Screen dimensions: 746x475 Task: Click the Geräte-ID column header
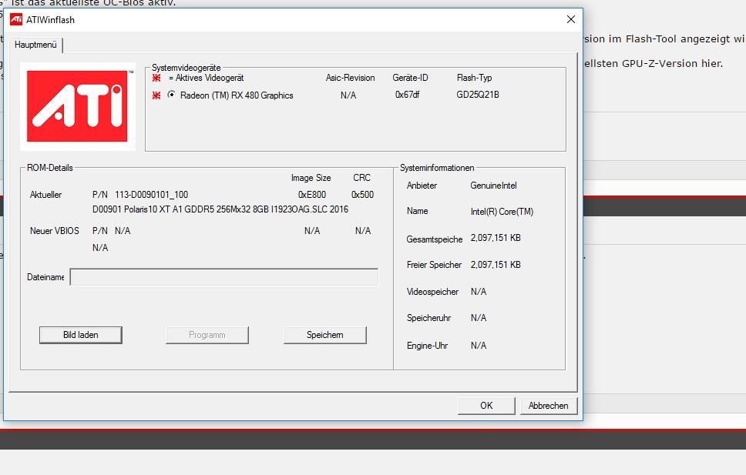tap(410, 78)
